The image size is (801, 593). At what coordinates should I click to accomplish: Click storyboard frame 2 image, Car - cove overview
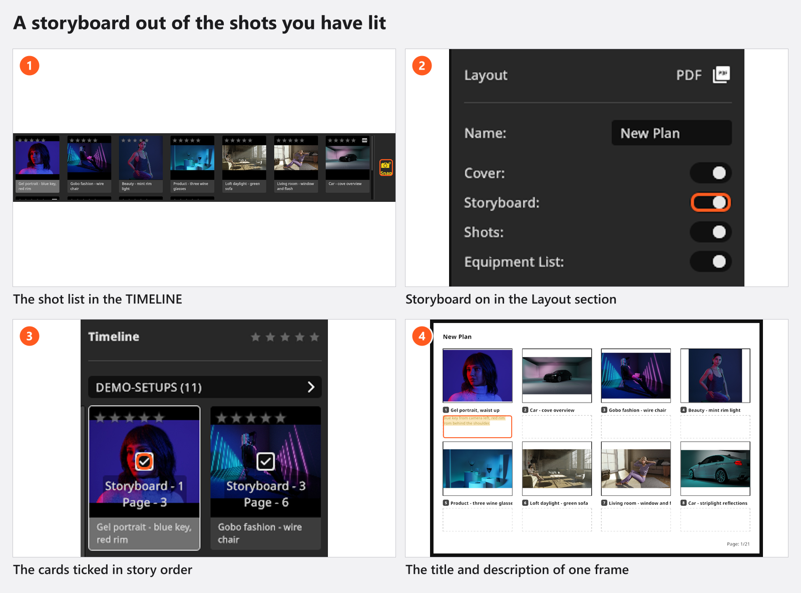[x=557, y=376]
